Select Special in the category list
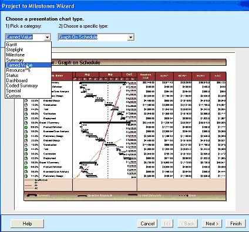 tap(28, 90)
